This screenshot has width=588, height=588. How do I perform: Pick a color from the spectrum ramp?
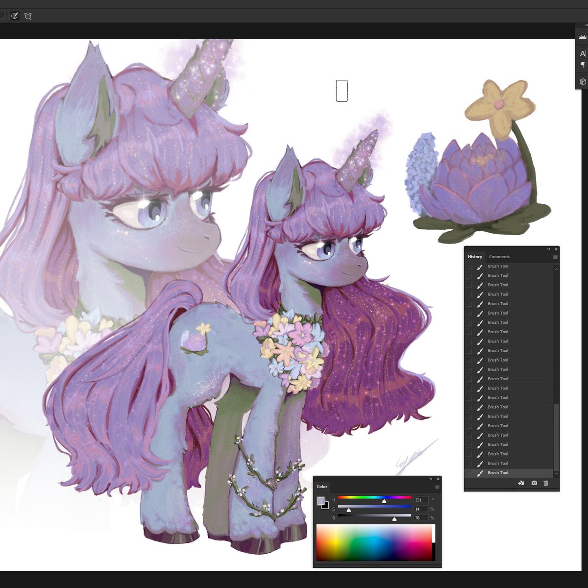pos(374,542)
